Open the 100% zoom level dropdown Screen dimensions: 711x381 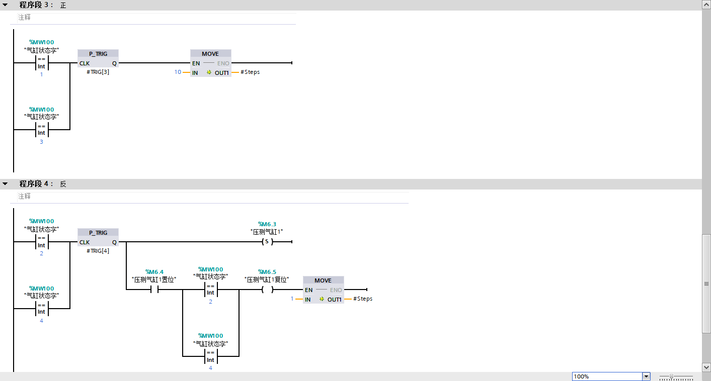tap(646, 376)
